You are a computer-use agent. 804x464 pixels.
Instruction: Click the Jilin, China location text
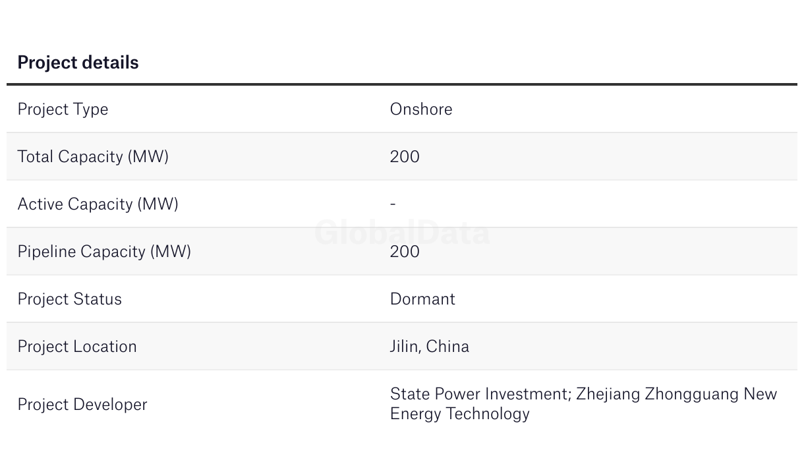tap(430, 347)
